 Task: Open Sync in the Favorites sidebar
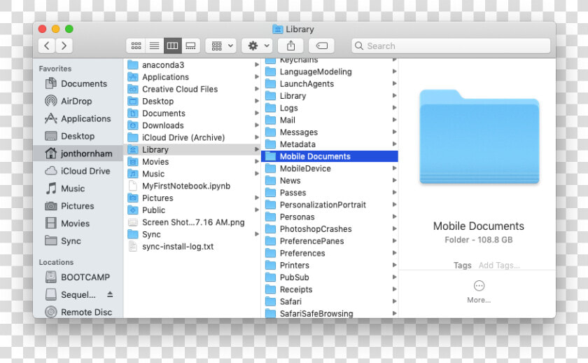pyautogui.click(x=78, y=240)
